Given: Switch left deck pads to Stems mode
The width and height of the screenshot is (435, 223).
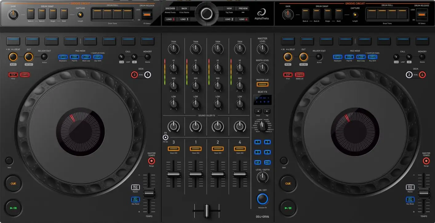Looking at the screenshot, I should 74,57.
